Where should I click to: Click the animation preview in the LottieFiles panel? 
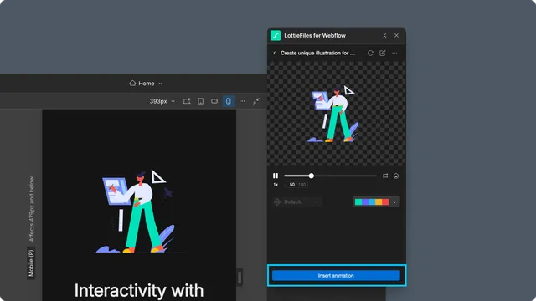[x=337, y=114]
